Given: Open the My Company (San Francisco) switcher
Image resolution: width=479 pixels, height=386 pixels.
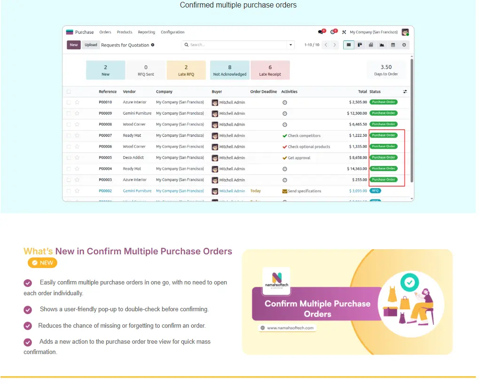Looking at the screenshot, I should point(373,32).
